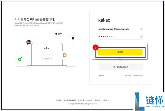Click the Kakao Pay icon in illustration
The width and height of the screenshot is (165, 111).
point(58,34)
